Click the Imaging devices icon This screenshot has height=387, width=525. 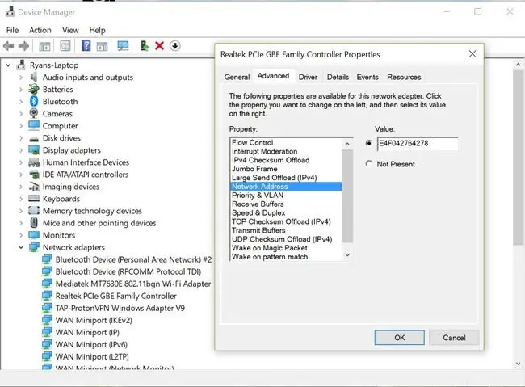point(34,187)
